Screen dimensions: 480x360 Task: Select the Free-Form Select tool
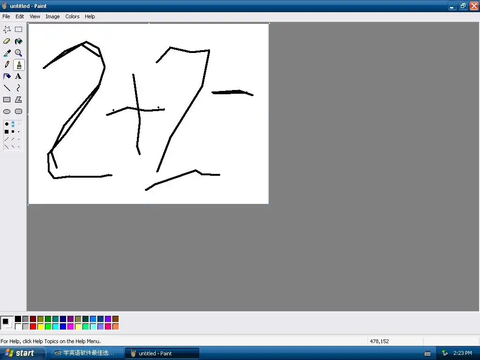click(7, 30)
